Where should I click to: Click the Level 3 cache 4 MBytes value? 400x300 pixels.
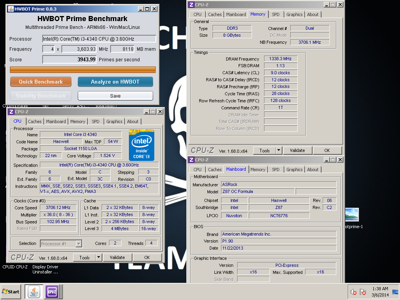(x=120, y=229)
